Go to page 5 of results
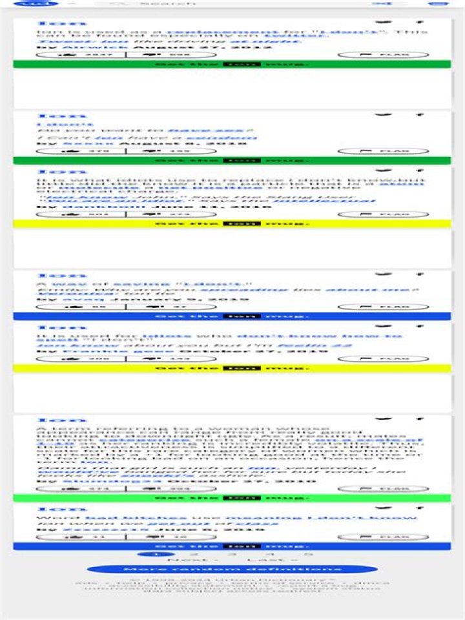This screenshot has height=620, width=465. (x=310, y=554)
